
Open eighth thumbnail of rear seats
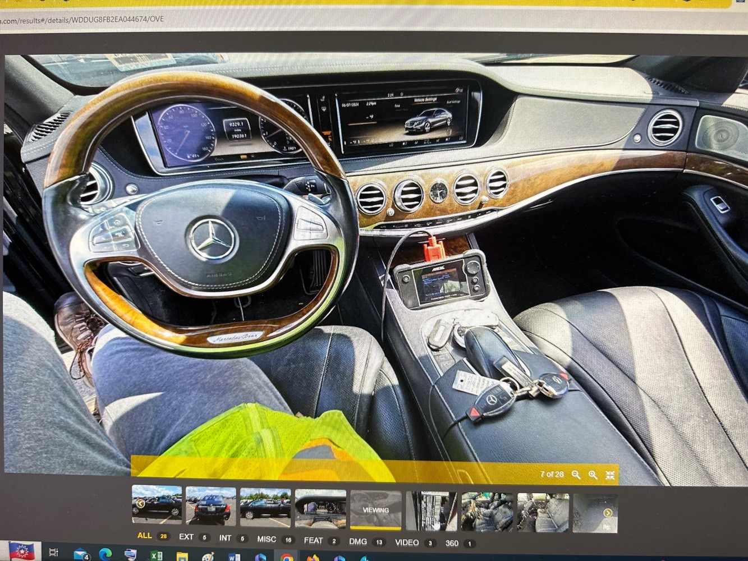(543, 513)
